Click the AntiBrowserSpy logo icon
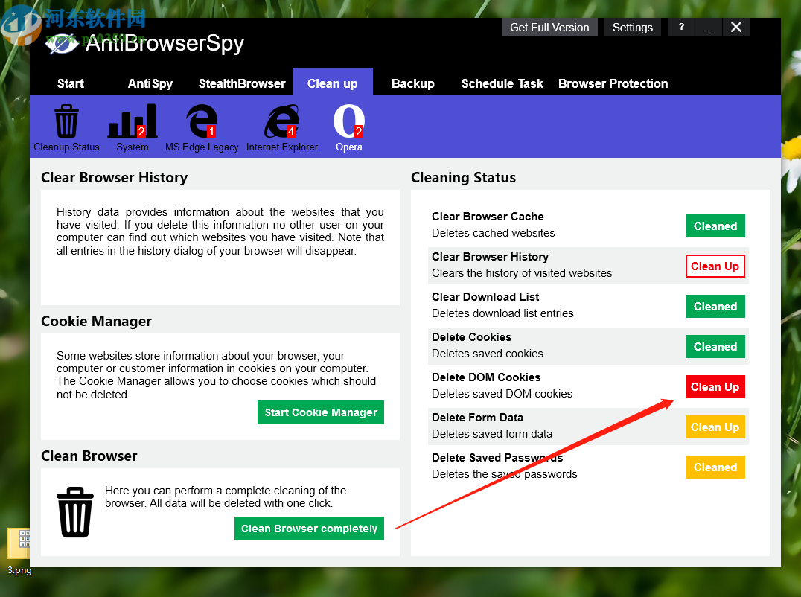 tap(63, 43)
